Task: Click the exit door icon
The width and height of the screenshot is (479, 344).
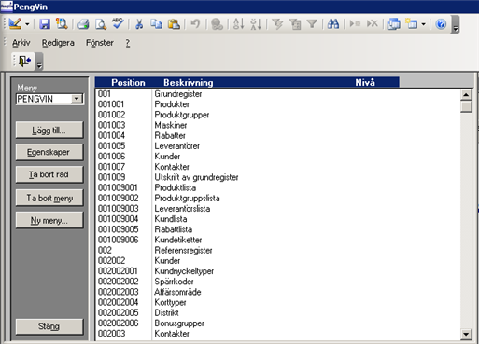Action: (24, 61)
